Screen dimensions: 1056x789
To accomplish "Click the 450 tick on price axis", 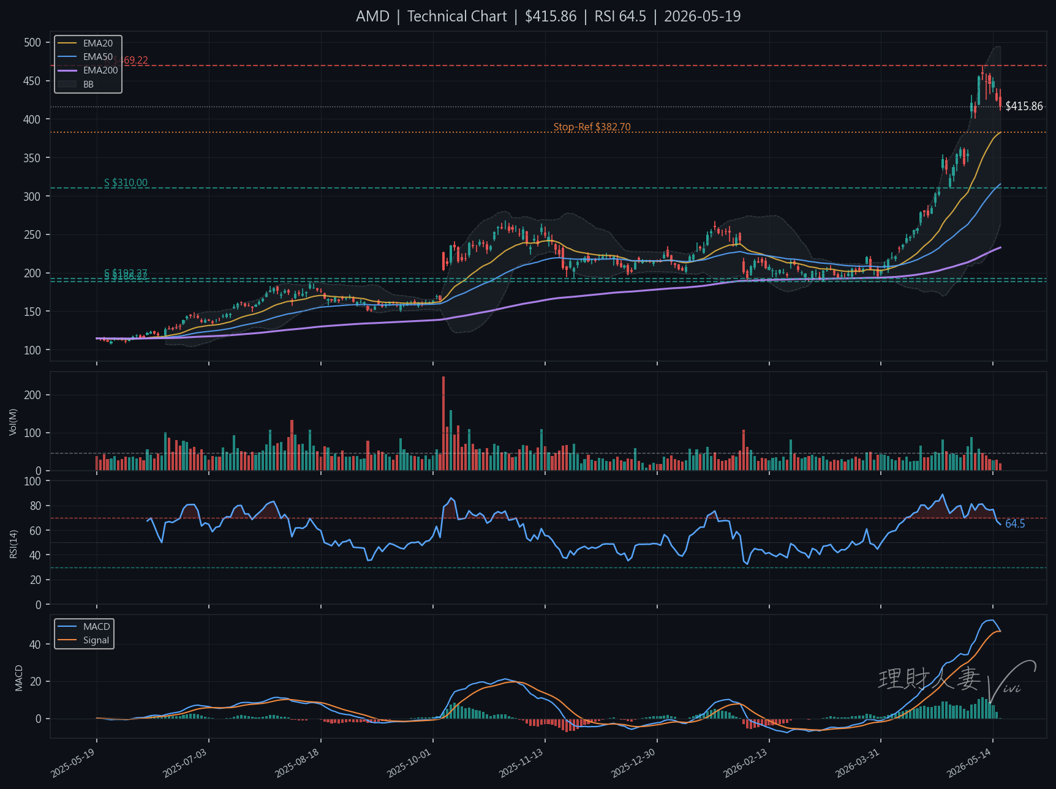I will 32,81.
